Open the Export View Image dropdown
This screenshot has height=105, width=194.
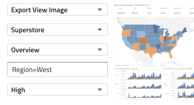57,10
